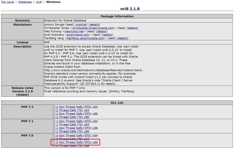Download 7.0 Non Thread Safe (NTS) x64

[x=76, y=136]
